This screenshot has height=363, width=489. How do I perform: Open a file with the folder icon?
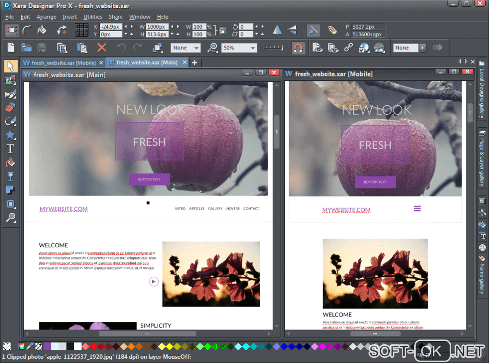pyautogui.click(x=26, y=48)
